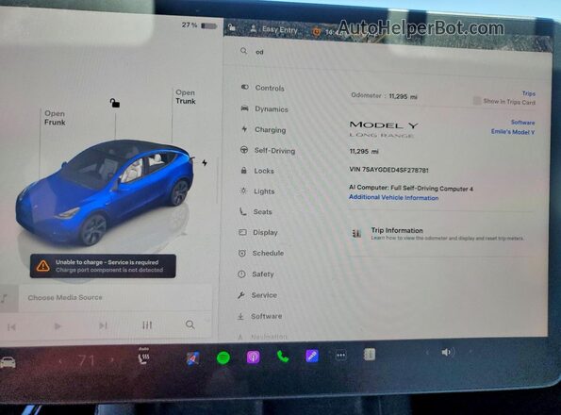Tap the Odometer 11,295 mi reading
Viewport: 561px width, 415px height.
pyautogui.click(x=385, y=96)
